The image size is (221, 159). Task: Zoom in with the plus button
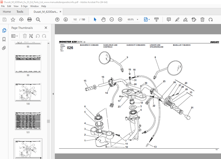[120, 20]
